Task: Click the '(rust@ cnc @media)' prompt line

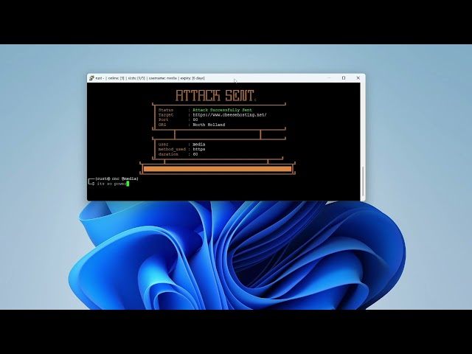Action: pos(117,178)
